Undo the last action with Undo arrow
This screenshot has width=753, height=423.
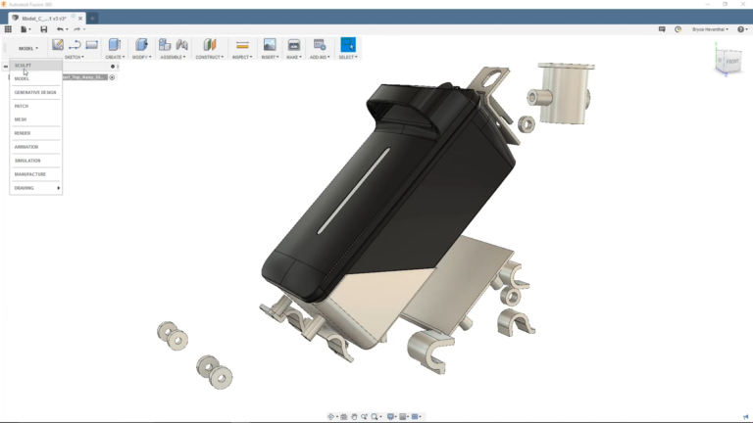pos(60,29)
